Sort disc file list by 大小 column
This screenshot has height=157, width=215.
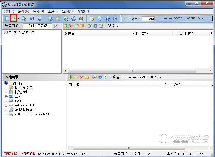(x=129, y=33)
